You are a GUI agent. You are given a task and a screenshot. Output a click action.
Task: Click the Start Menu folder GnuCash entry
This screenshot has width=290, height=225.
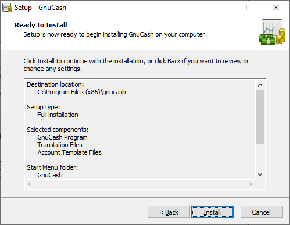50,175
